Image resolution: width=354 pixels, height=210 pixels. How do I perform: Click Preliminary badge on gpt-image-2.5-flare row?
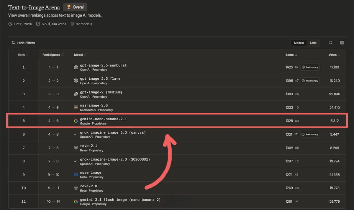coord(310,81)
